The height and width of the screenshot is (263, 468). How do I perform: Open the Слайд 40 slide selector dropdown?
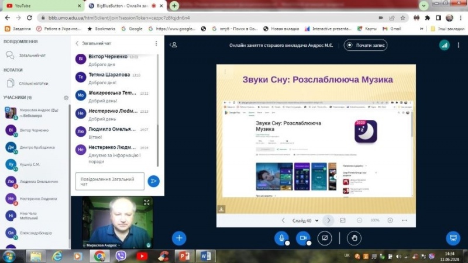[305, 221]
